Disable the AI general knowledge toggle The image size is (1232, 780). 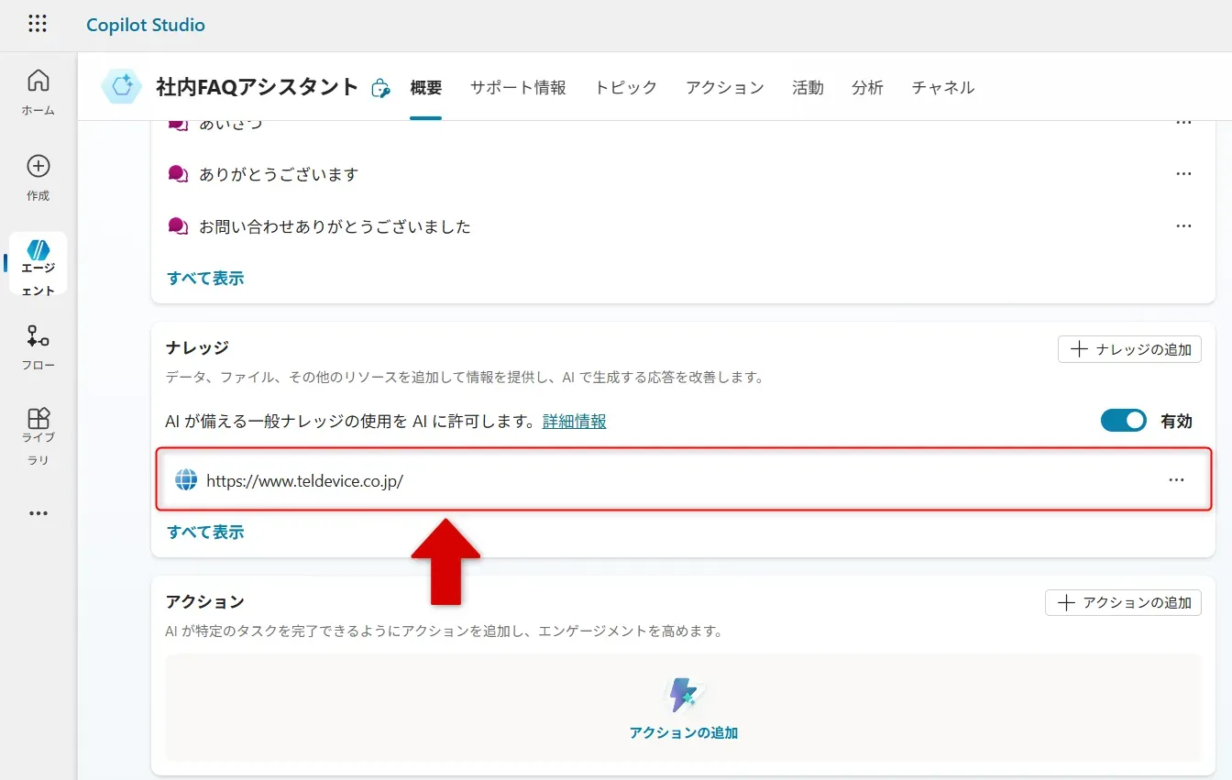click(1123, 421)
